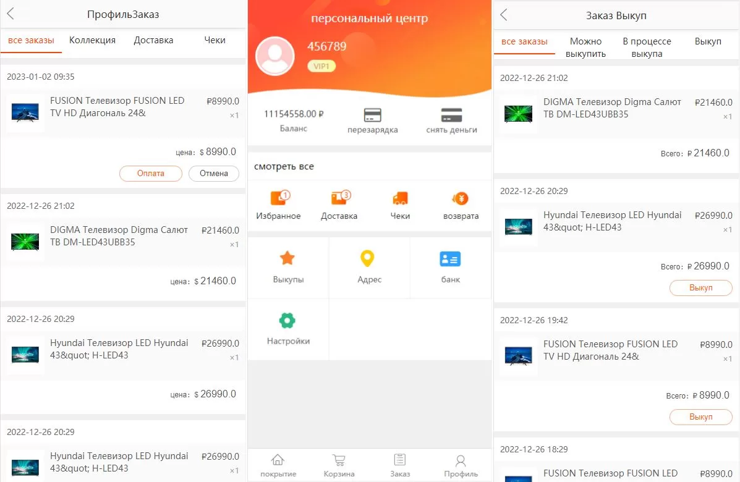740x482 pixels.
Task: Open банк card icon
Action: [450, 259]
